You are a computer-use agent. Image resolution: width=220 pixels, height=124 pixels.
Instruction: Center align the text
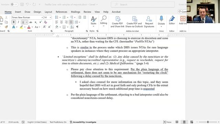62,22
